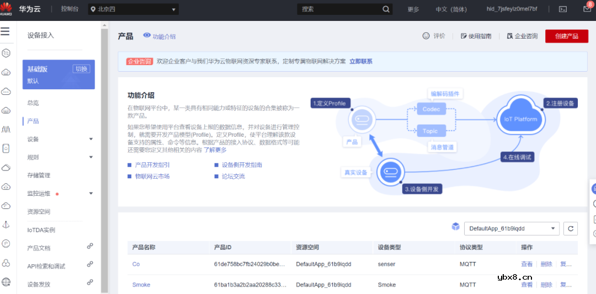596x294 pixels.
Task: Open the 物联网云市场 link
Action: pyautogui.click(x=152, y=177)
